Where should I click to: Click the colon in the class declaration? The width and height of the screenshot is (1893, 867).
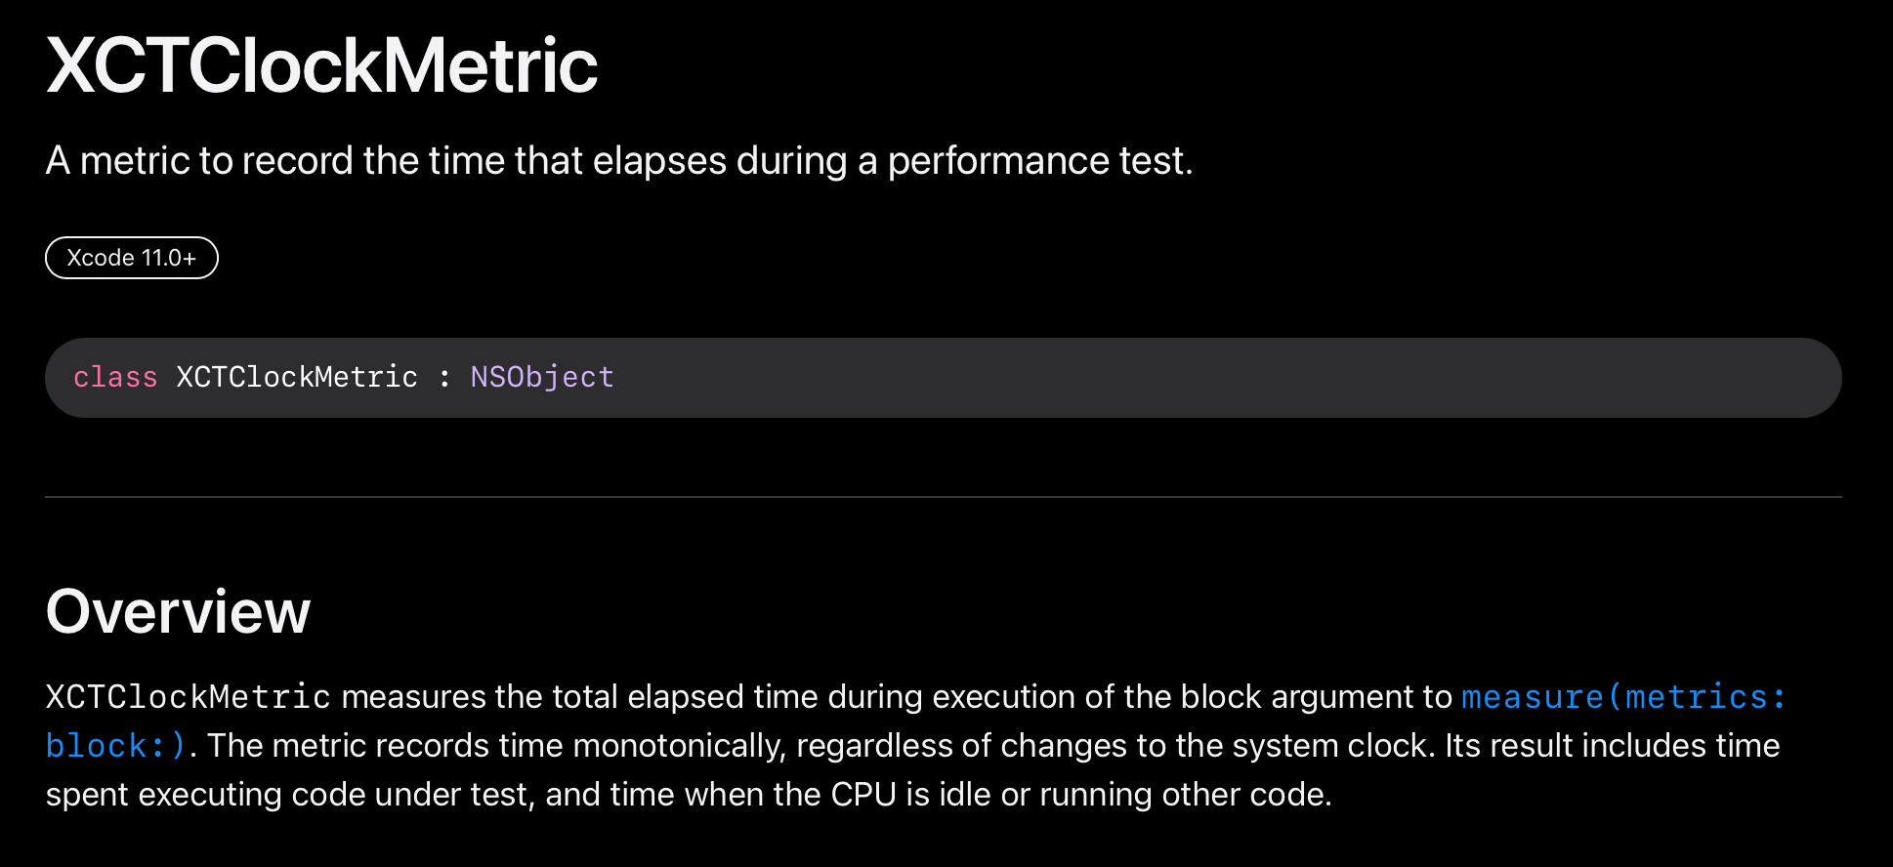click(444, 377)
